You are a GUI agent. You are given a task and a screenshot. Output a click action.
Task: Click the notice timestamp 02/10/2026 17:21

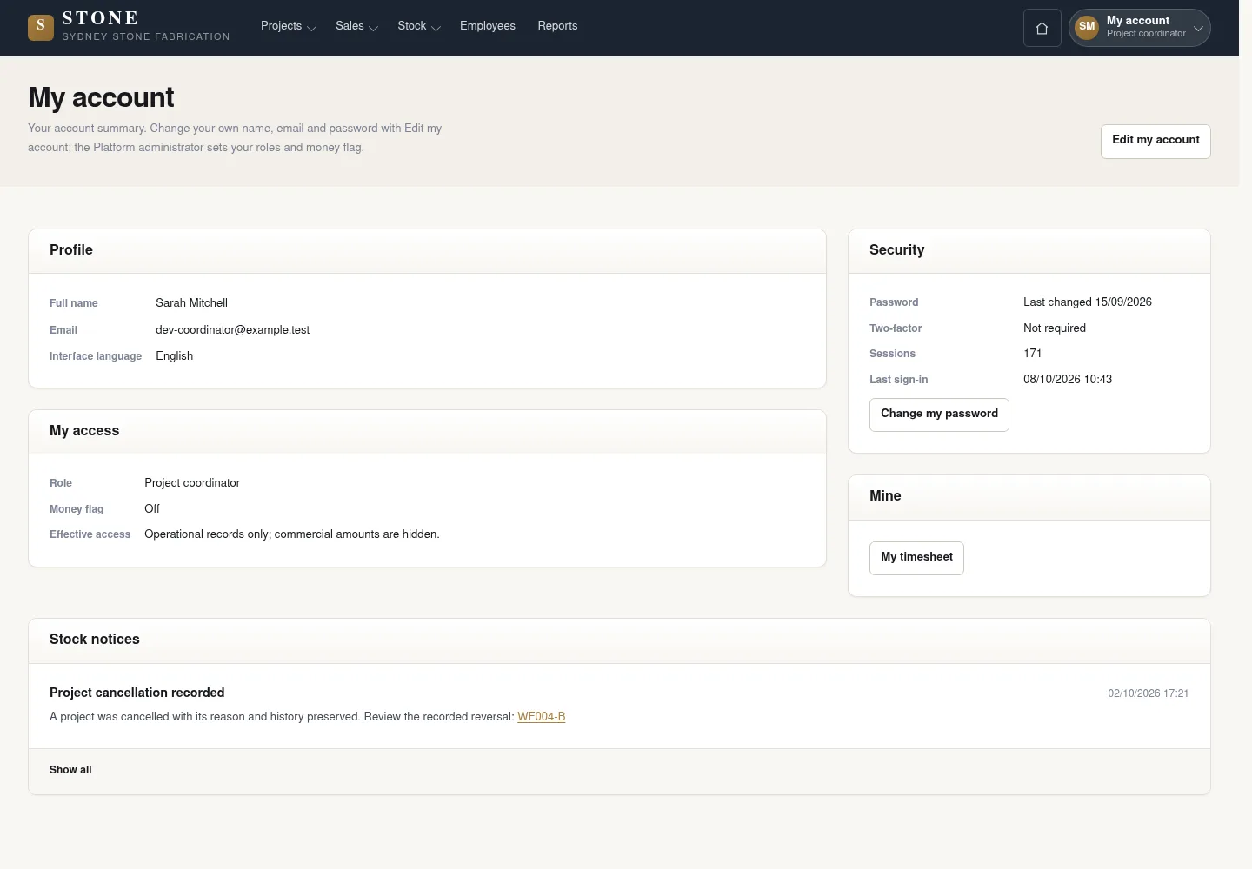pos(1148,693)
